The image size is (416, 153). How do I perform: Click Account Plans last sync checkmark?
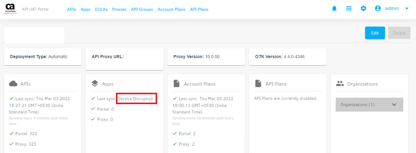[175, 98]
